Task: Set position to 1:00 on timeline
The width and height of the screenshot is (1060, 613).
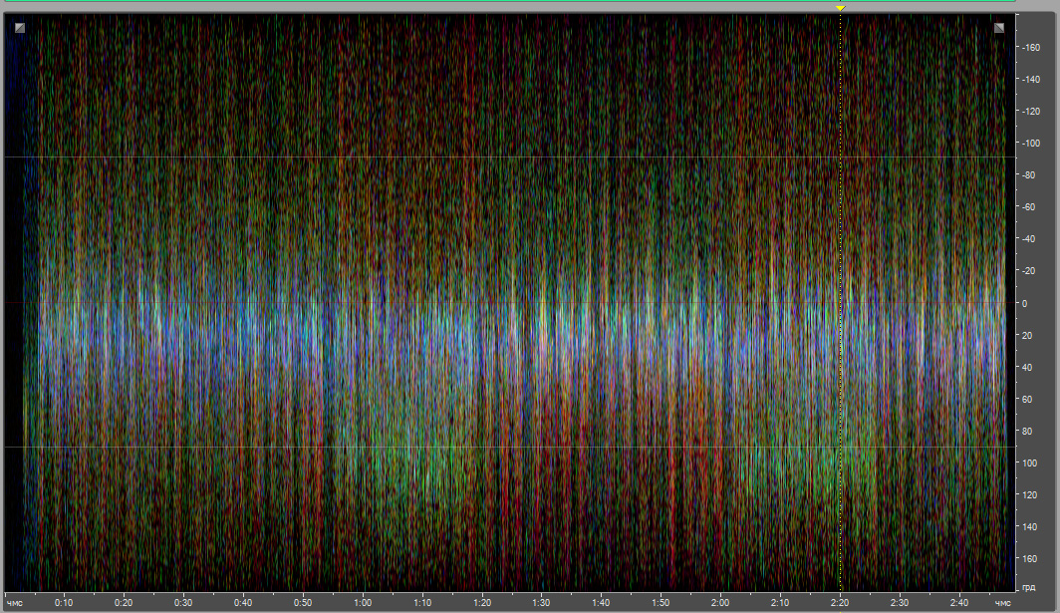Action: (363, 603)
